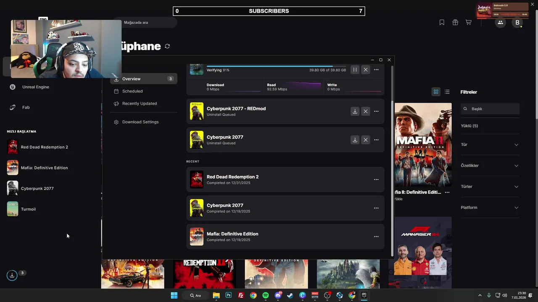
Task: Cancel Cyberpunk 2077 - REDmod queue item
Action: [366, 111]
